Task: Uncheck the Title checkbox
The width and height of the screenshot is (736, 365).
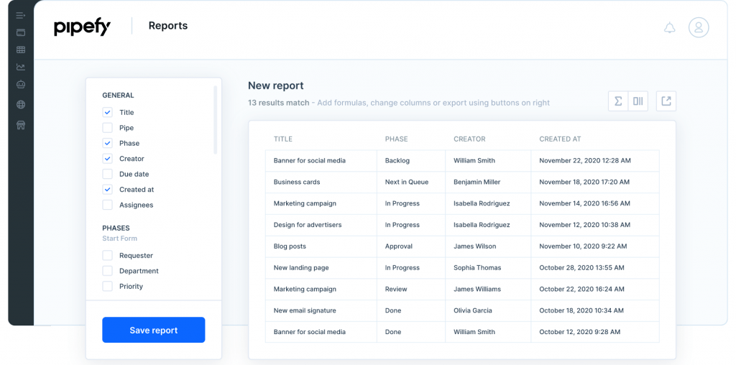Action: click(x=108, y=113)
